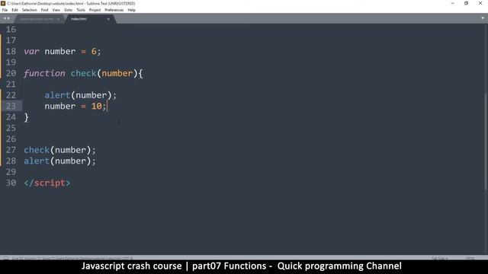
Task: Click line number 18 in the gutter
Action: pyautogui.click(x=11, y=51)
